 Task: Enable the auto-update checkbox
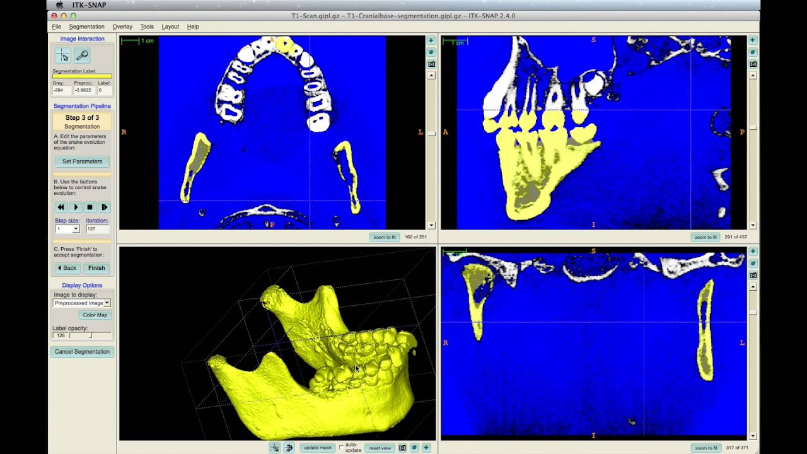click(x=342, y=448)
